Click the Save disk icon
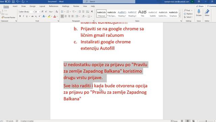 pos(13,2)
